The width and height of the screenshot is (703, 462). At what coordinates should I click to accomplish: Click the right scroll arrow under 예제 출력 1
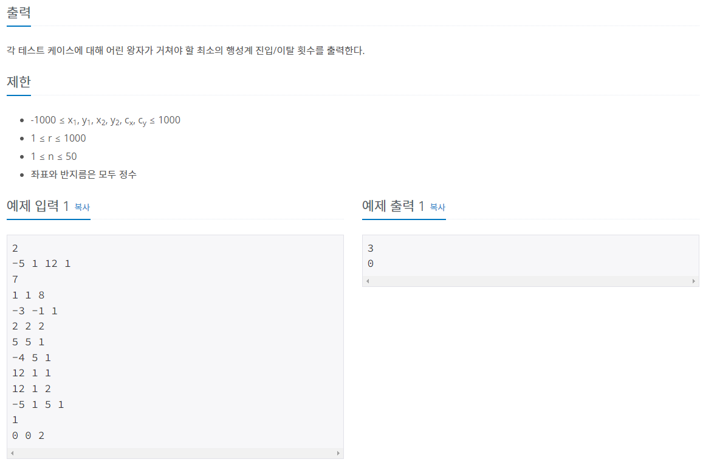[x=694, y=280]
